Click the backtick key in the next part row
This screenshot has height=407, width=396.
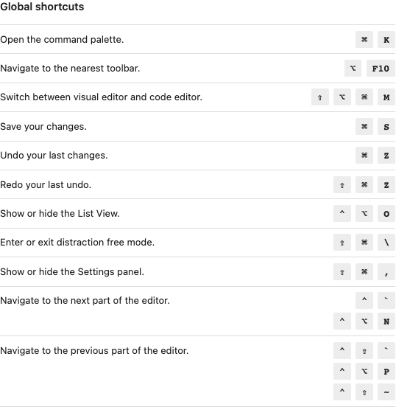point(386,300)
